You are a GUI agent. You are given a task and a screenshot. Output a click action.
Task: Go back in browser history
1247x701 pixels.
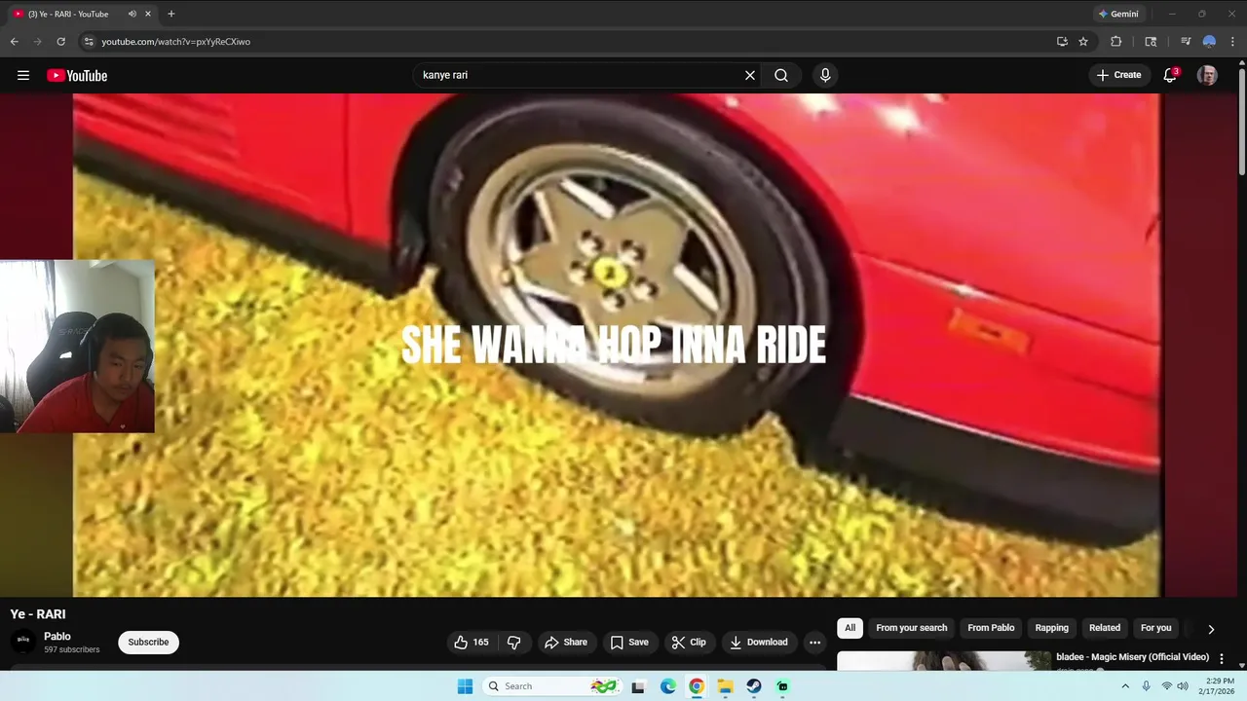pos(14,41)
